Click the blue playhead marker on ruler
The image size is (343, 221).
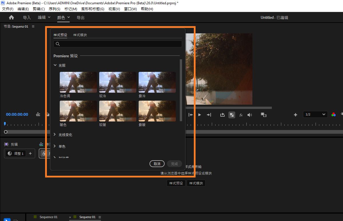click(5, 123)
